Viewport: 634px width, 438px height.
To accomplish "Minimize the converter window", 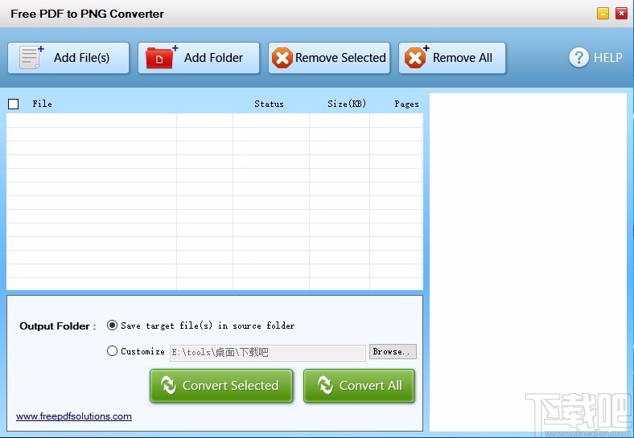I will 603,14.
